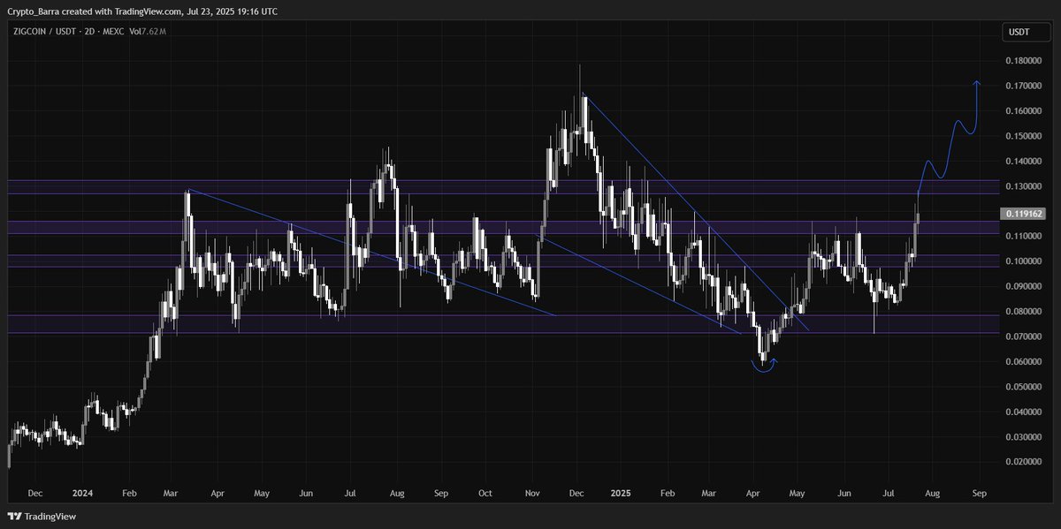
Task: Select the ZIGCOIN / USDT symbol title
Action: (x=44, y=31)
